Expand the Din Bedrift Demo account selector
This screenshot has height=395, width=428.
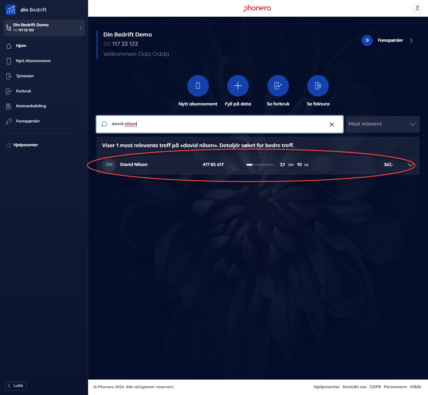[44, 28]
